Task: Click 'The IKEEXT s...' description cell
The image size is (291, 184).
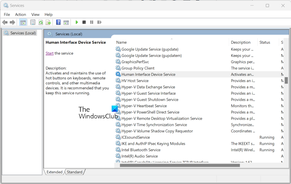Action: (243, 144)
